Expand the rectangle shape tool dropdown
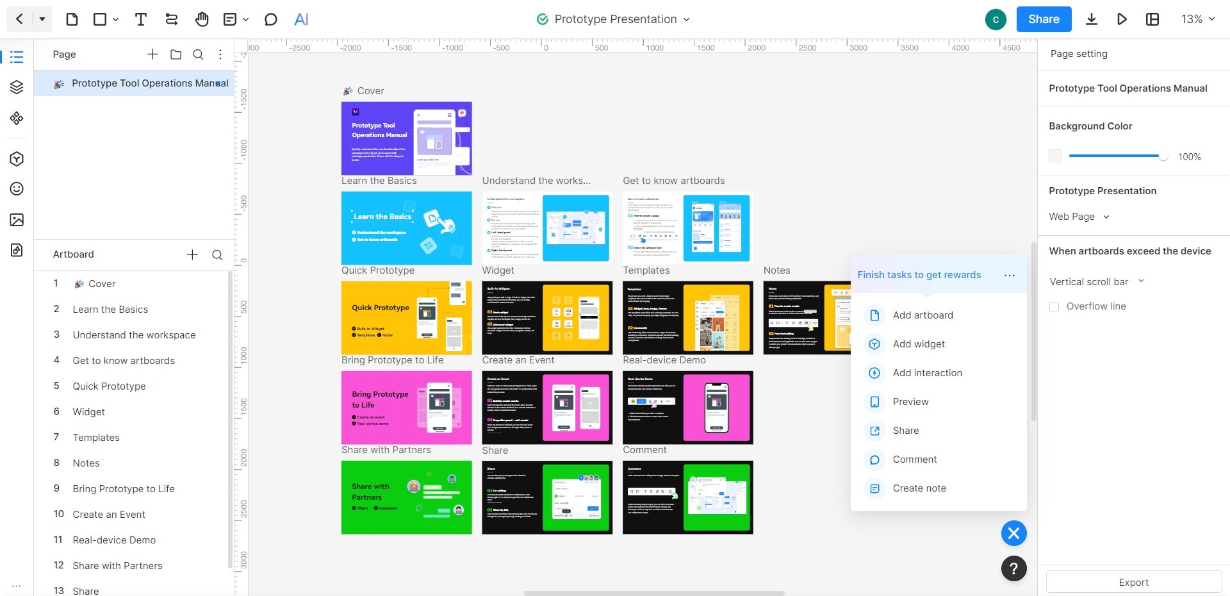The image size is (1230, 596). (x=115, y=19)
